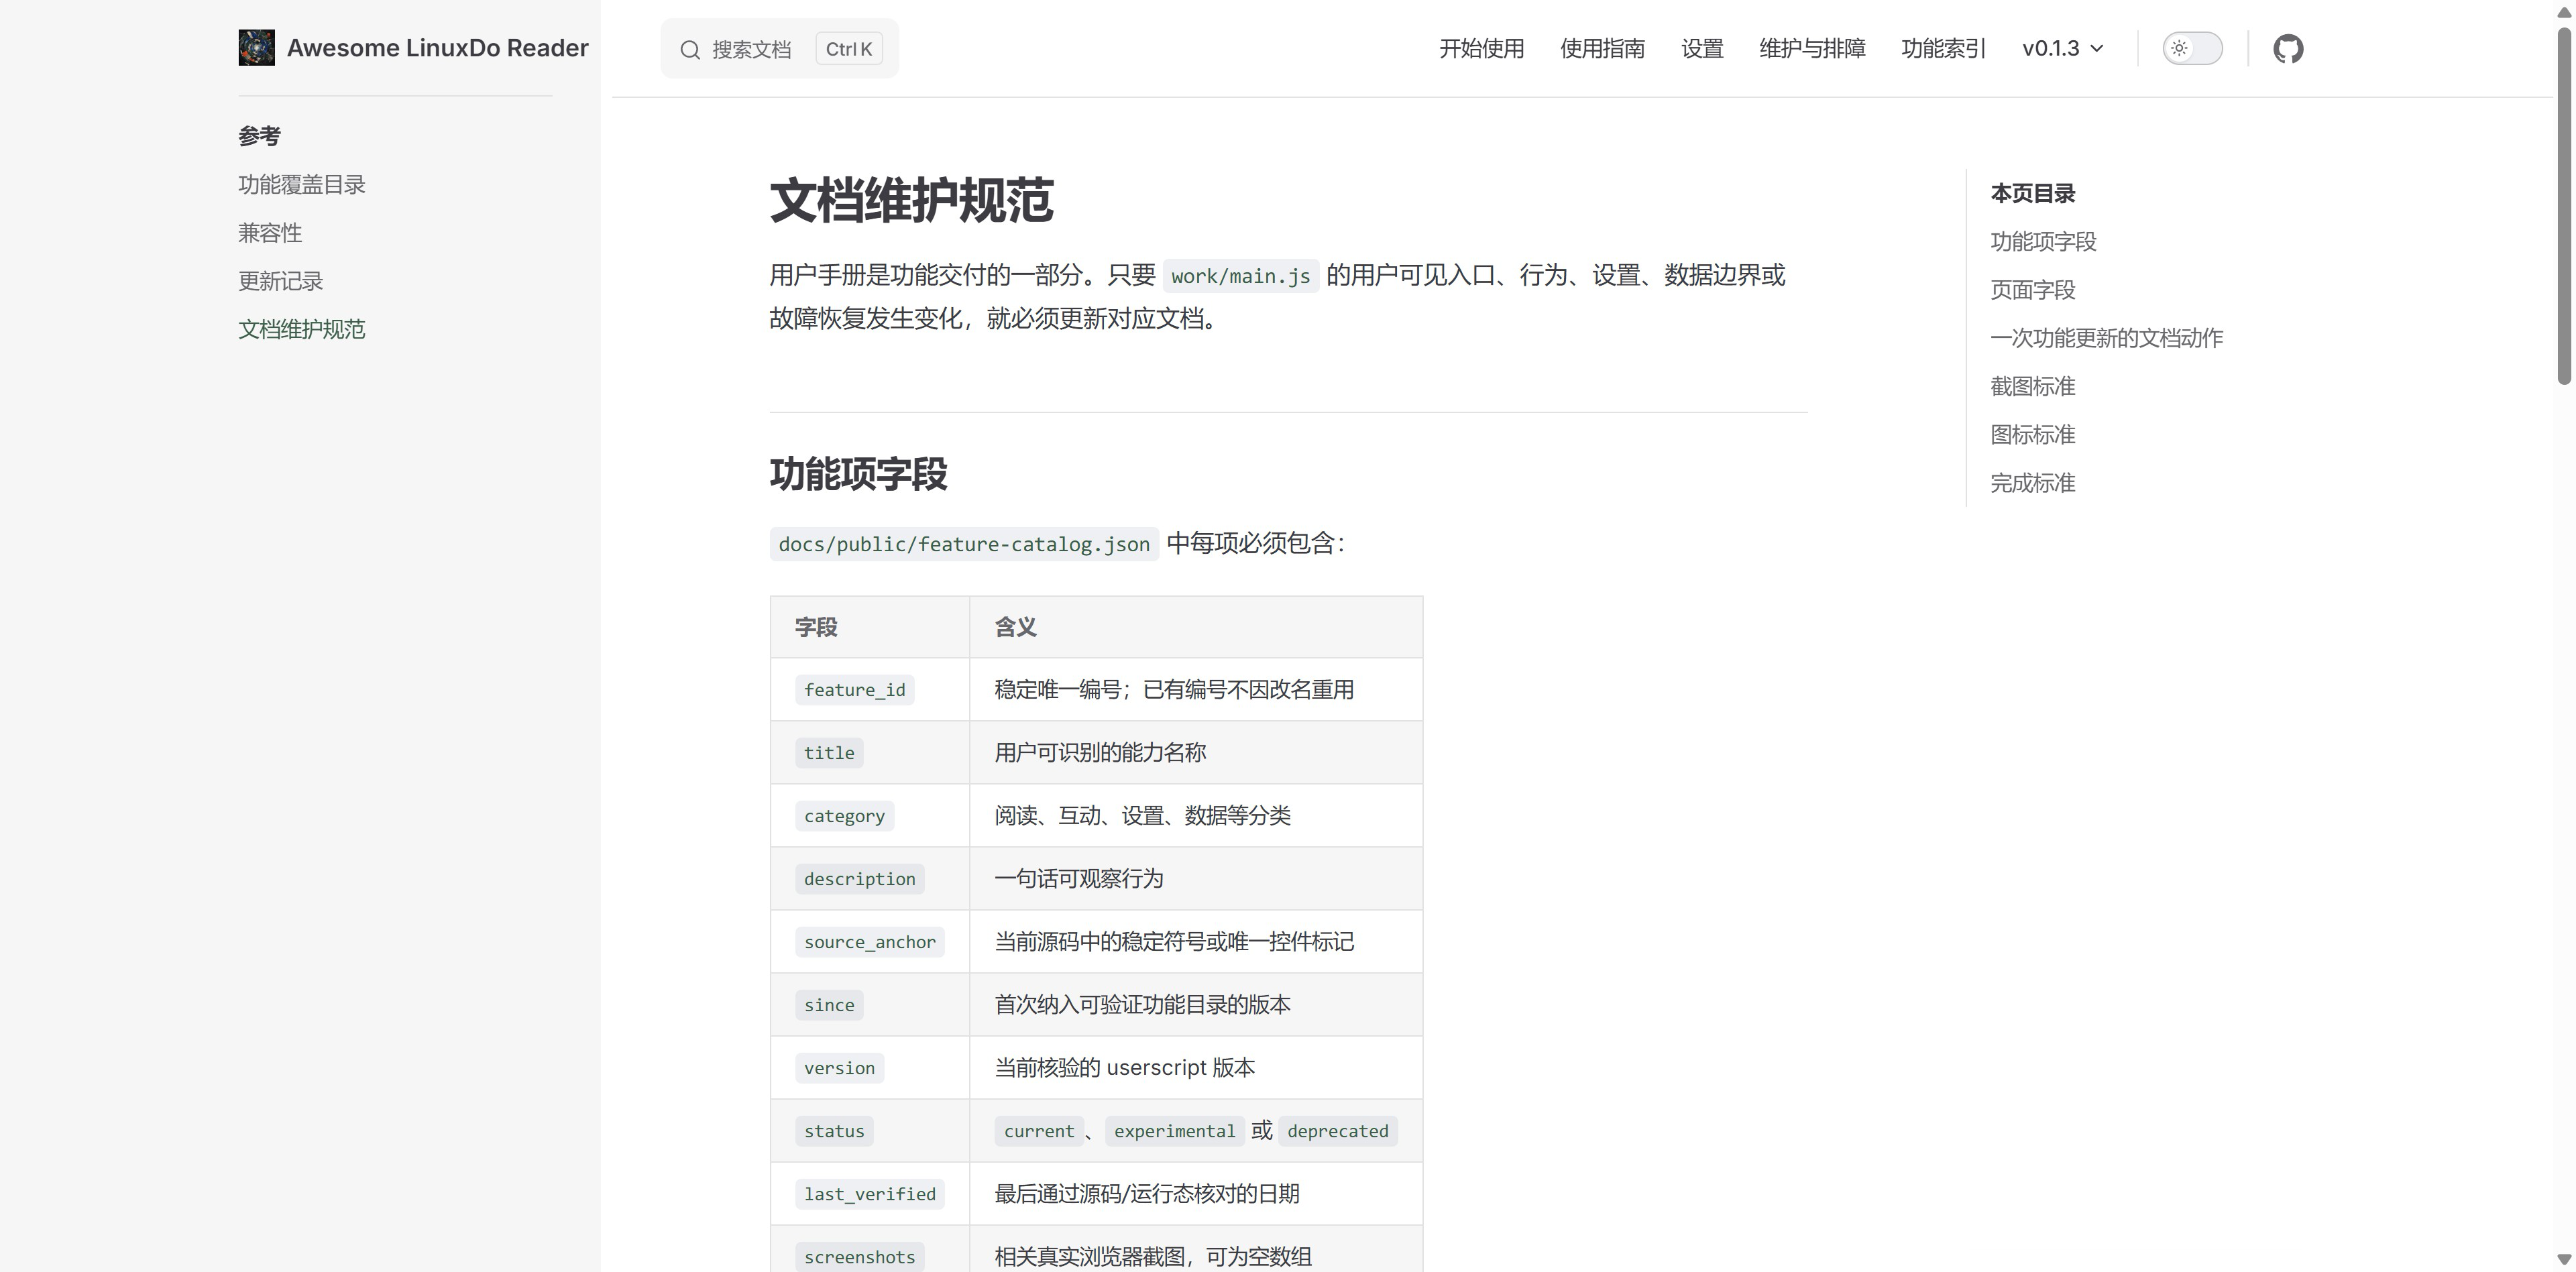Click the 本页目录 outline heading
The height and width of the screenshot is (1272, 2576).
click(2032, 193)
